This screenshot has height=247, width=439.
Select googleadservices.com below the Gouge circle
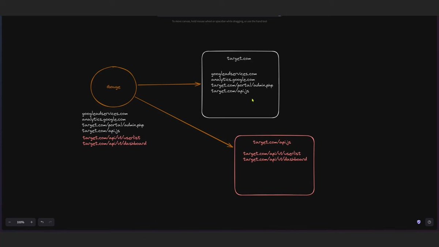(x=105, y=114)
